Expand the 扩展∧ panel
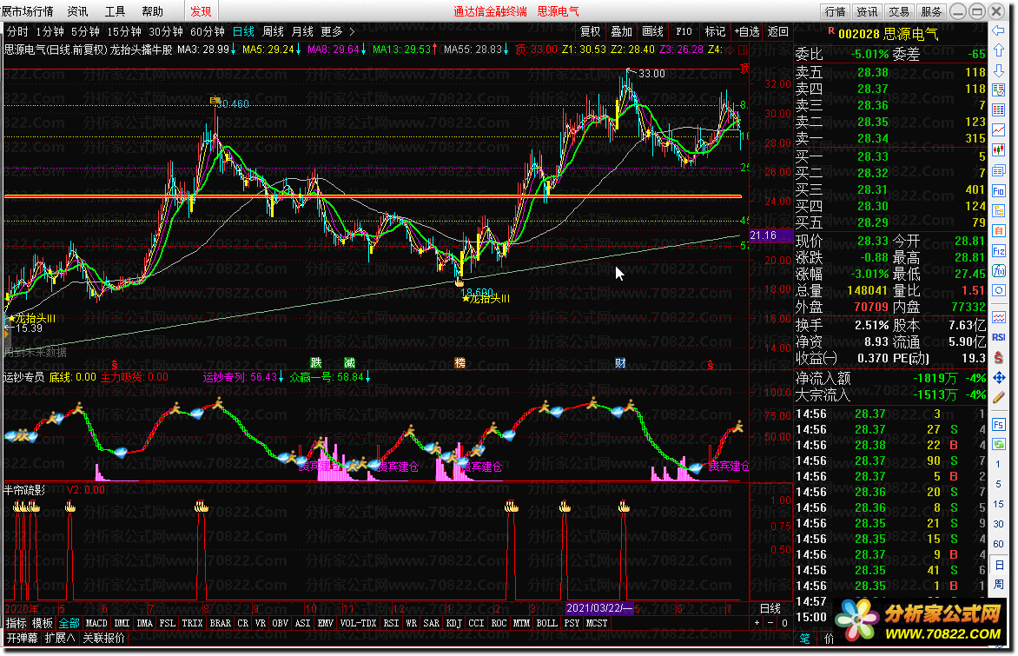 59,638
